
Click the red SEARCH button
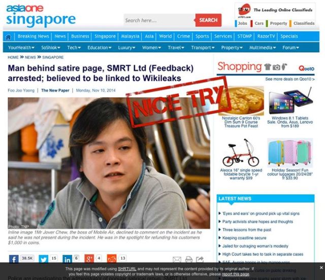coord(208,20)
